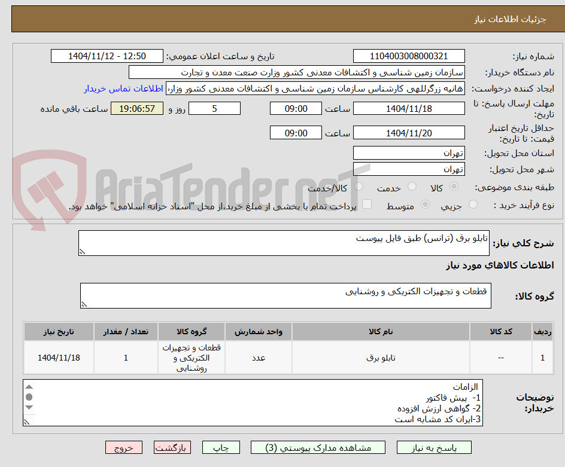Click the 1404/11/18 date cell in table
The image size is (565, 467).
[59, 358]
